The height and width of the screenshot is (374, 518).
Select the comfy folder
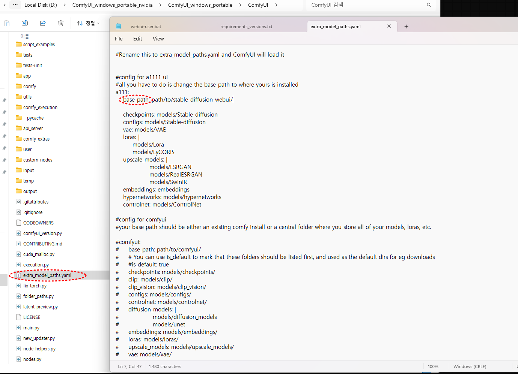[x=30, y=86]
